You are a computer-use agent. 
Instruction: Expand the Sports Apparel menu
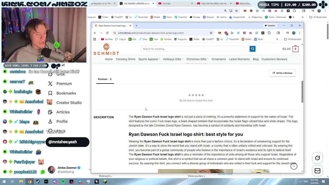[149, 59]
